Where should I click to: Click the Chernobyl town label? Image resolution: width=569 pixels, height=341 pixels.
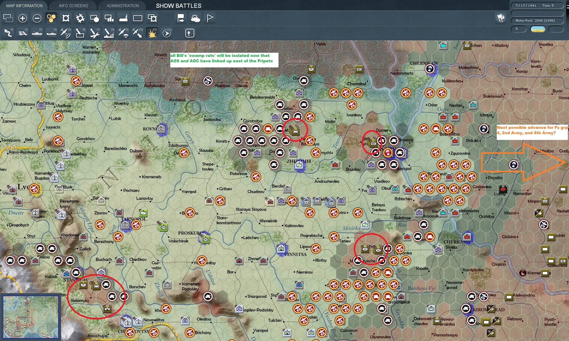click(357, 84)
